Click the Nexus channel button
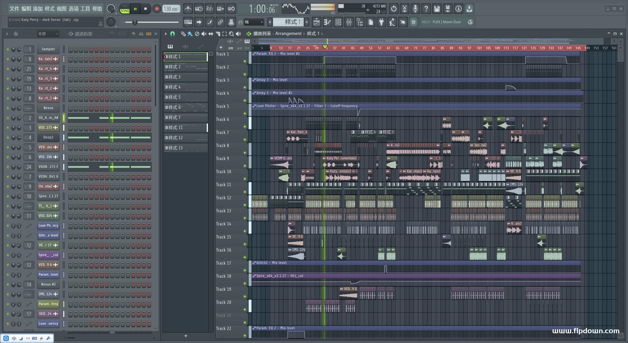628x343 pixels. [48, 108]
